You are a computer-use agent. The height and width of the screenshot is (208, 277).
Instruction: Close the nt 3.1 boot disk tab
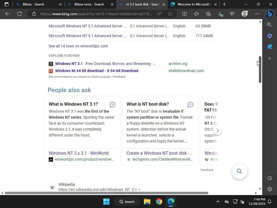[x=164, y=4]
